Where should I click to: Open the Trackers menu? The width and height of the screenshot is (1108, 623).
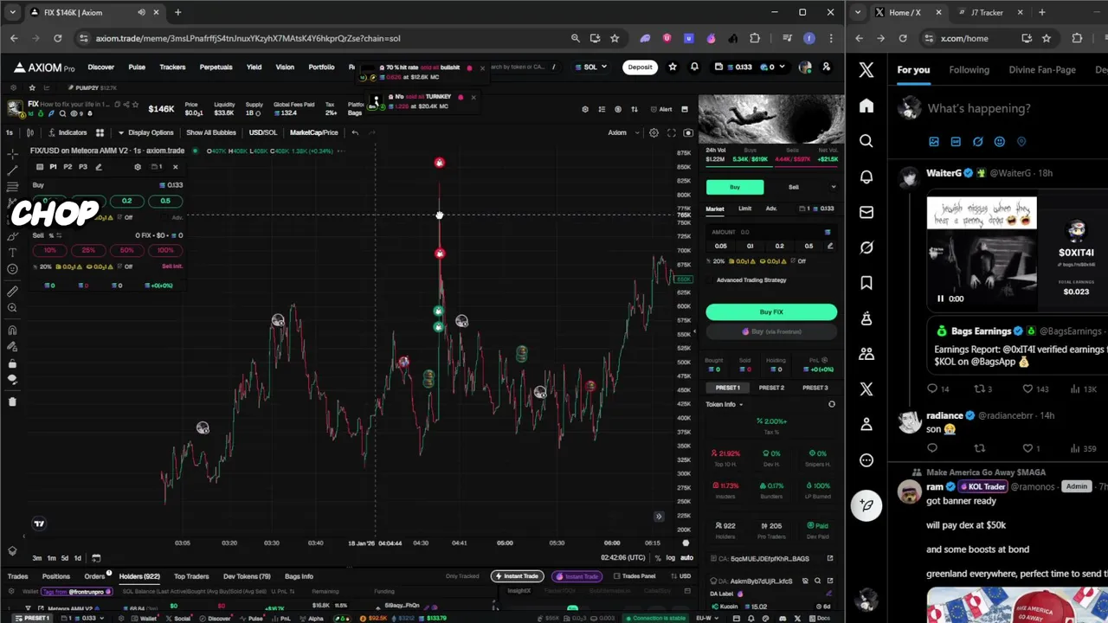pyautogui.click(x=172, y=67)
